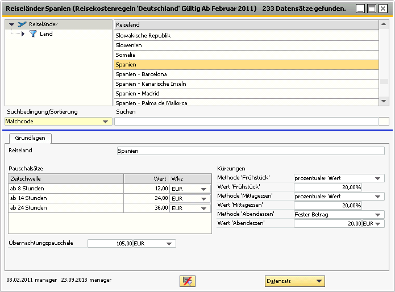Click into the Suchen search field
The image size is (395, 292).
point(246,121)
